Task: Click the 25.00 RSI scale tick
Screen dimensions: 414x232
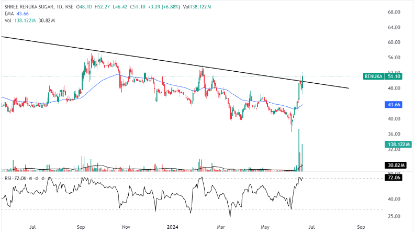Action: (x=394, y=216)
